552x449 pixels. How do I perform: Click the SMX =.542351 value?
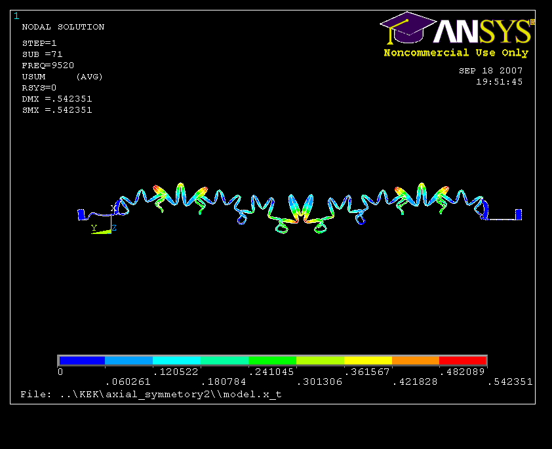pos(57,110)
